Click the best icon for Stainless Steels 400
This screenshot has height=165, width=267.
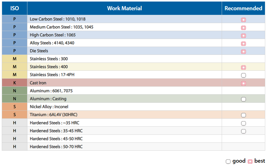243,67
